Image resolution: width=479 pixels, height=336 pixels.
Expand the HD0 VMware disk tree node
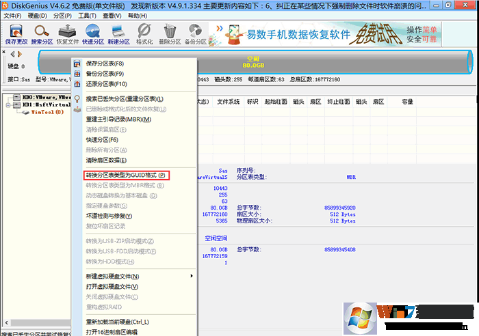point(8,96)
